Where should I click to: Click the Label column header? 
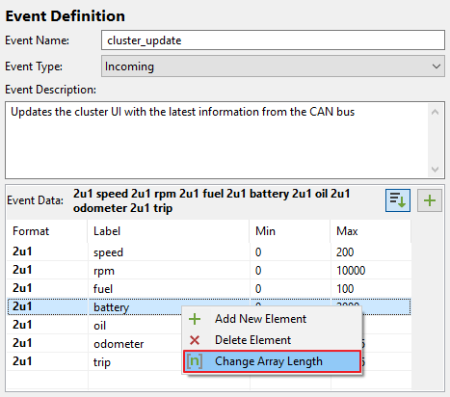point(169,231)
